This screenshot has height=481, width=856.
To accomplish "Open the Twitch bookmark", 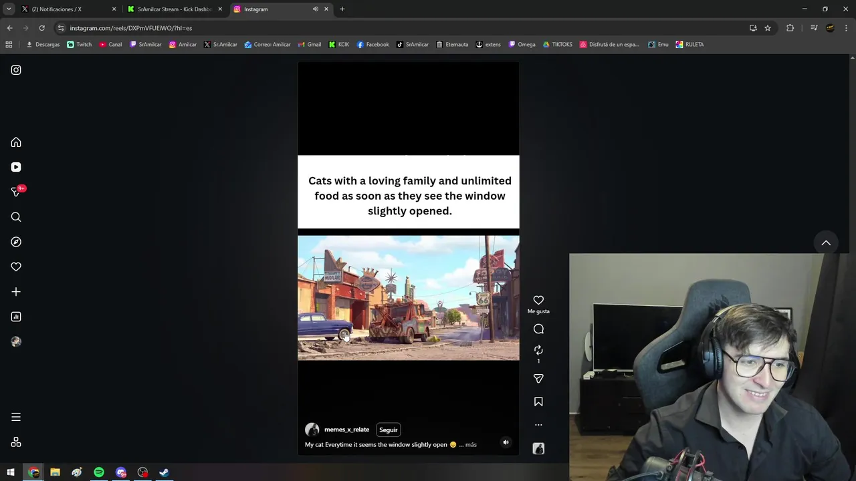I will coord(80,45).
